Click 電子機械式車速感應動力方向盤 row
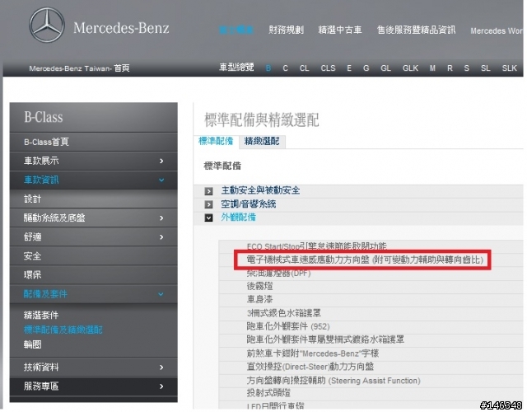527x412 pixels. 371,260
